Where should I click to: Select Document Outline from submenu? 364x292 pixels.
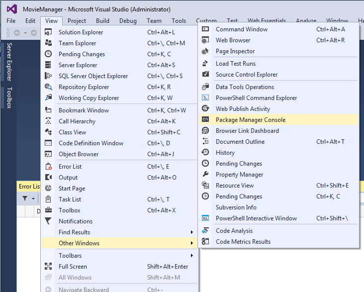tap(240, 142)
